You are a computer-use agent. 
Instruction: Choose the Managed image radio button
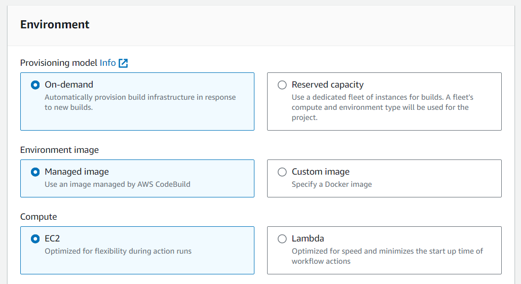coord(35,172)
